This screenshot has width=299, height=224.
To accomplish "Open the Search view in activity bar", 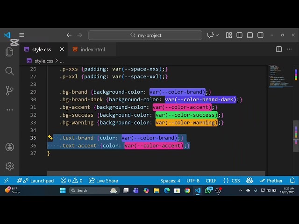I will point(9,71).
